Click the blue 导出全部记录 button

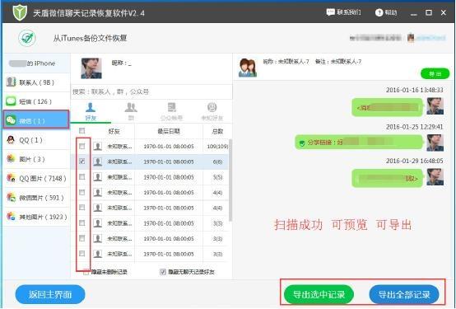click(404, 294)
